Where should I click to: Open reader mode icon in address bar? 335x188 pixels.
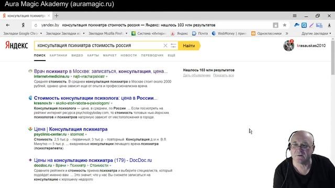pyautogui.click(x=276, y=25)
